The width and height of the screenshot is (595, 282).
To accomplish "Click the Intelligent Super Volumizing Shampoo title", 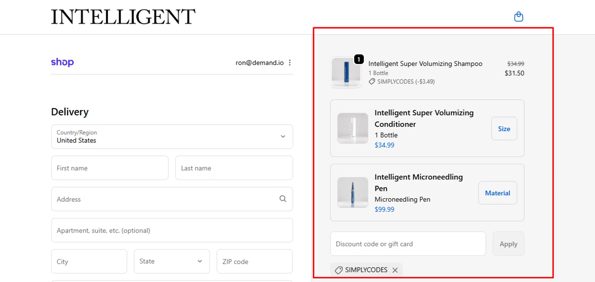I will point(425,64).
